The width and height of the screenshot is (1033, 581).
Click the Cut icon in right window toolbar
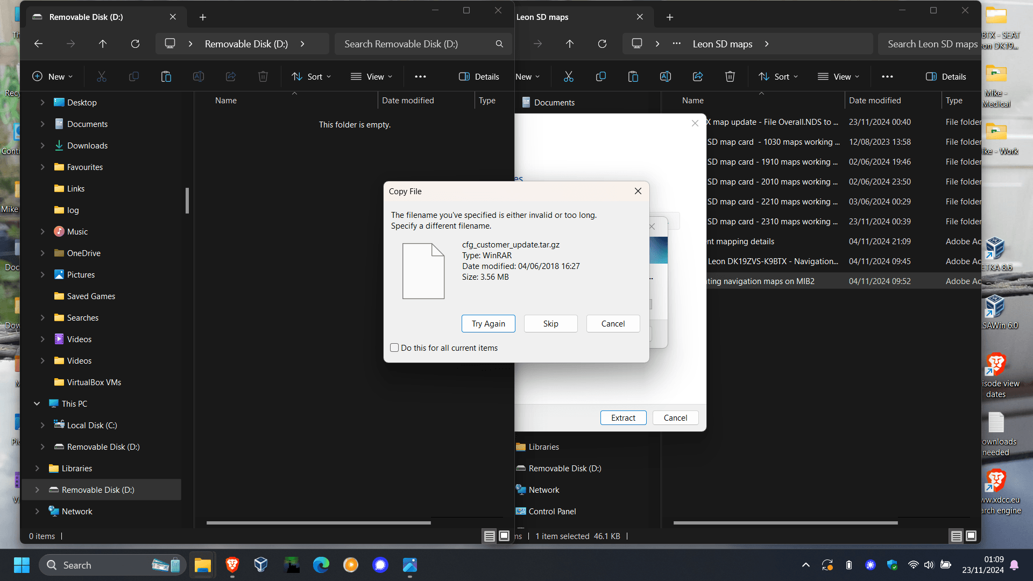[x=569, y=76]
